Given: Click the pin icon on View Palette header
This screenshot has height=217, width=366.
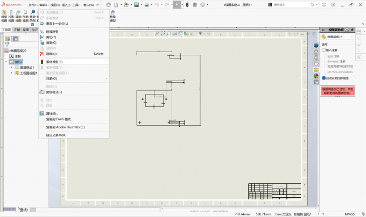Looking at the screenshot, I should 352,30.
